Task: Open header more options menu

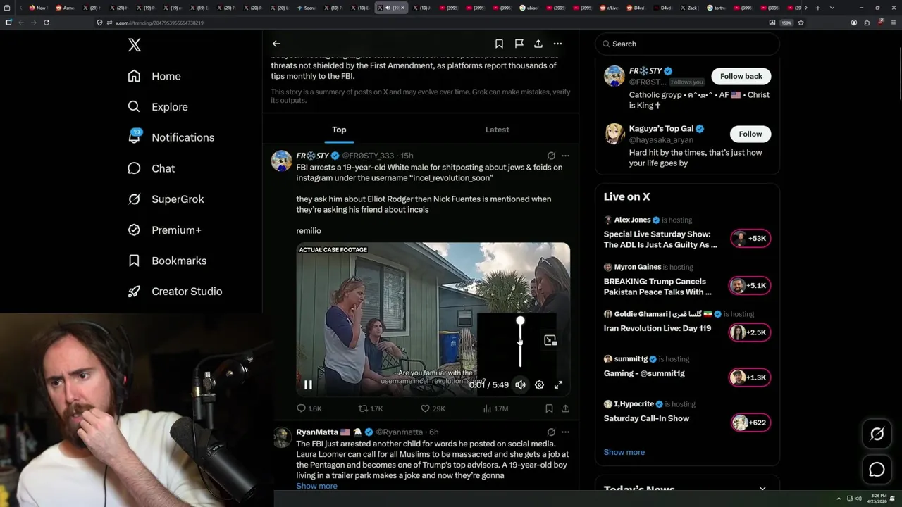Action: (x=557, y=44)
